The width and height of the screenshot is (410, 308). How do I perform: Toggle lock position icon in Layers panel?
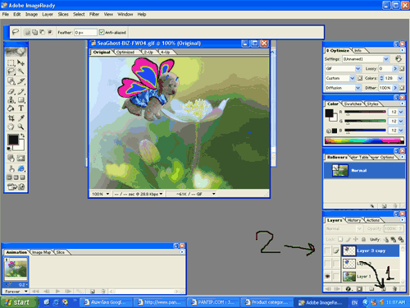pyautogui.click(x=356, y=239)
